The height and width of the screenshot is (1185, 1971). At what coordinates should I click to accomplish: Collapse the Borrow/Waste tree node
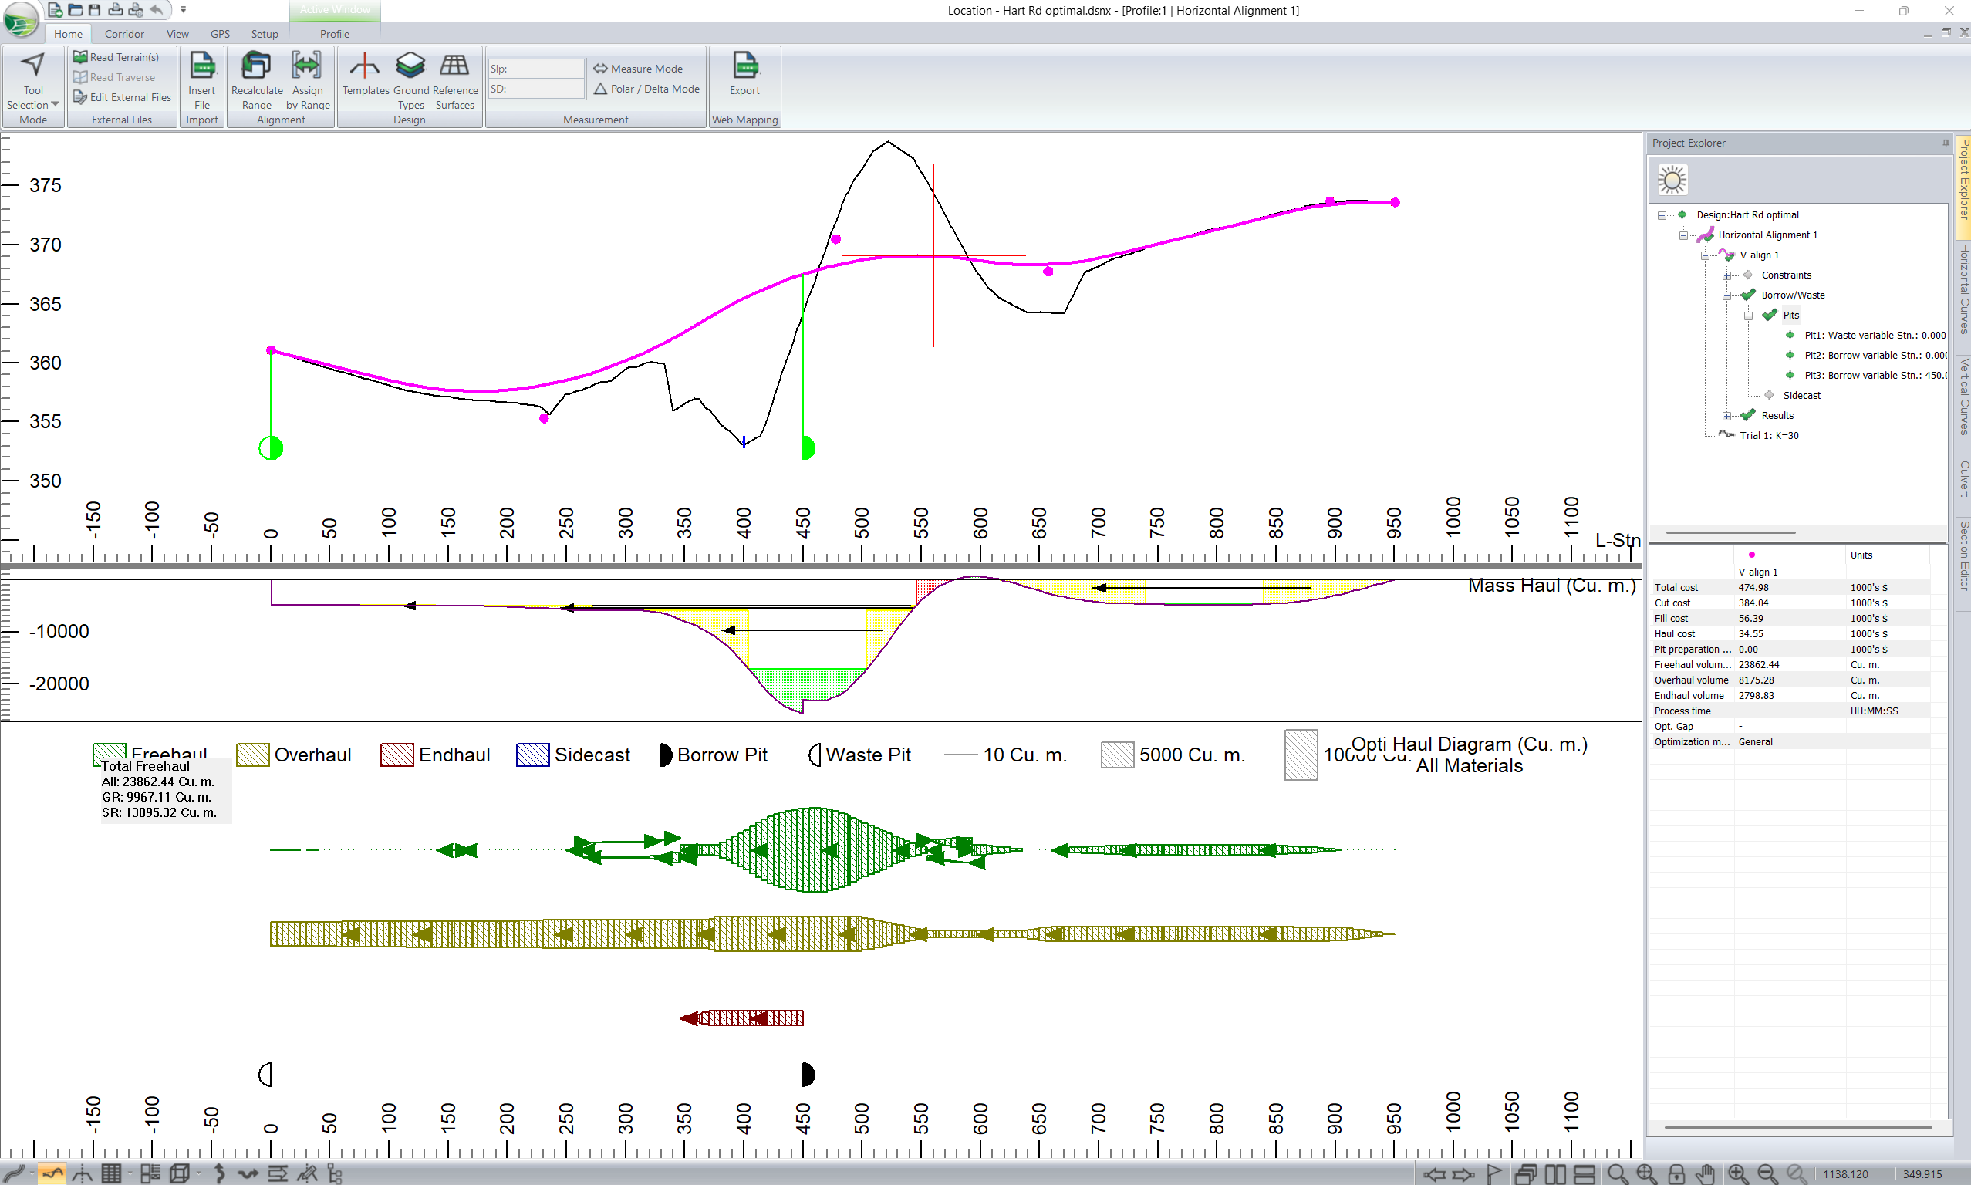point(1726,295)
